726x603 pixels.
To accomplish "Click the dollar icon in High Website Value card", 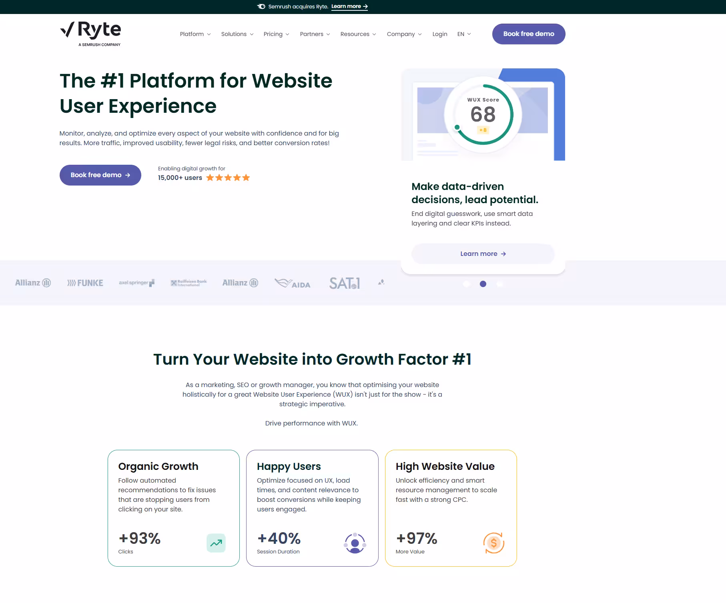I will [x=493, y=543].
